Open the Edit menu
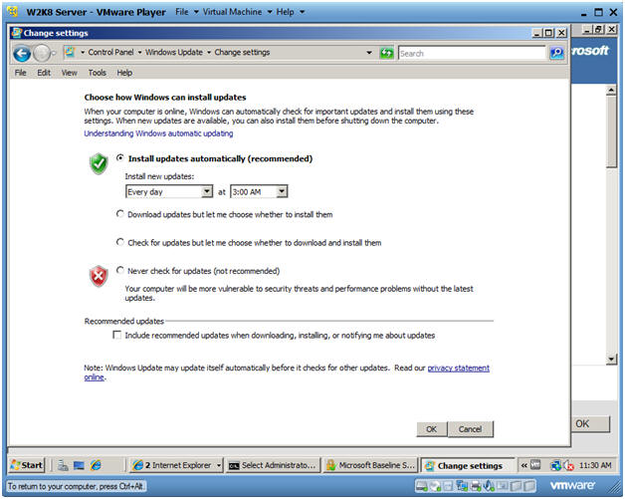625x499 pixels. (x=44, y=73)
